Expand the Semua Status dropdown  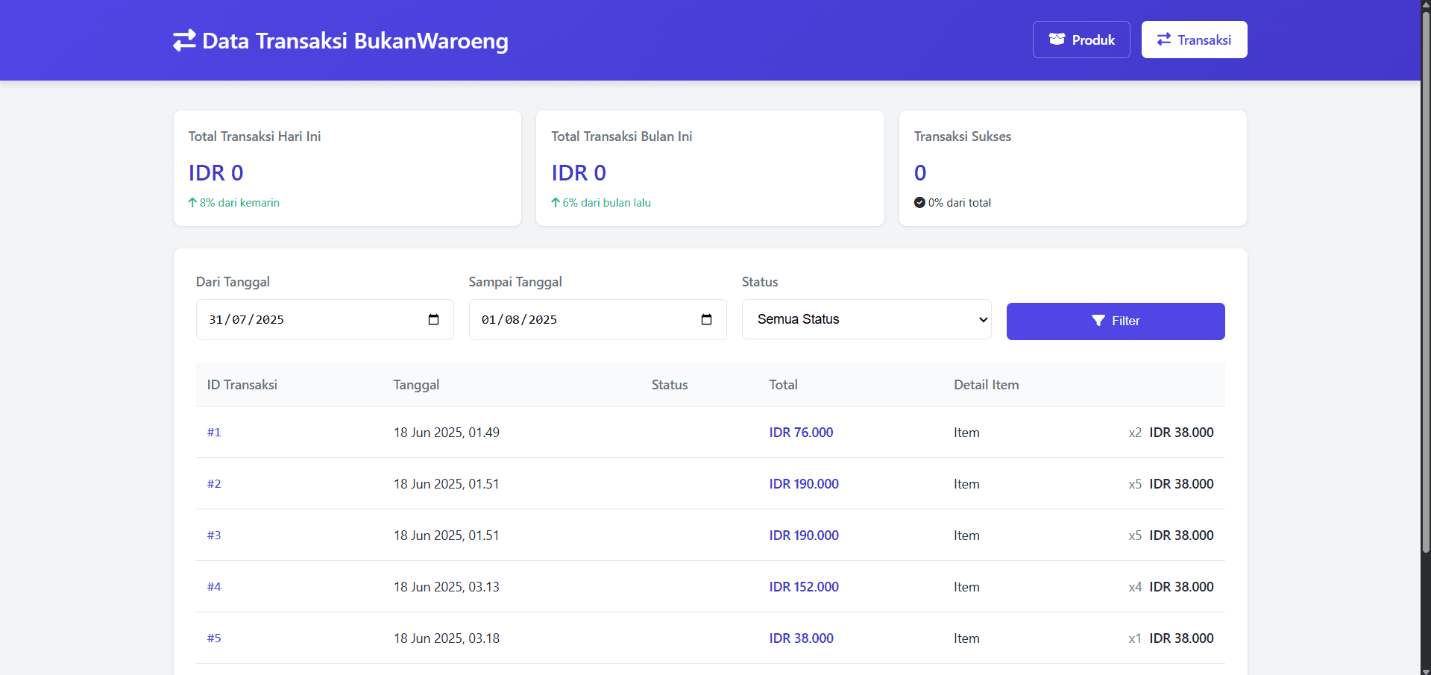pyautogui.click(x=867, y=319)
